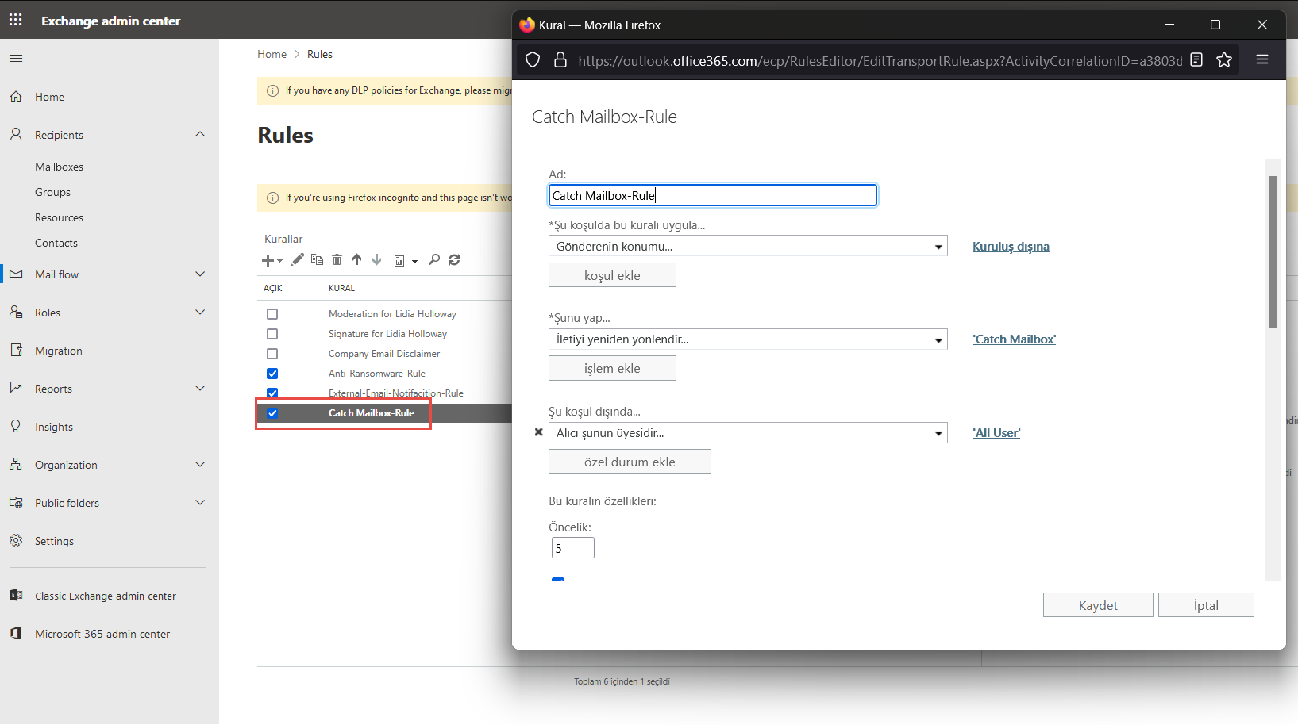Image resolution: width=1298 pixels, height=725 pixels.
Task: Expand the Organization section chevron
Action: click(200, 464)
